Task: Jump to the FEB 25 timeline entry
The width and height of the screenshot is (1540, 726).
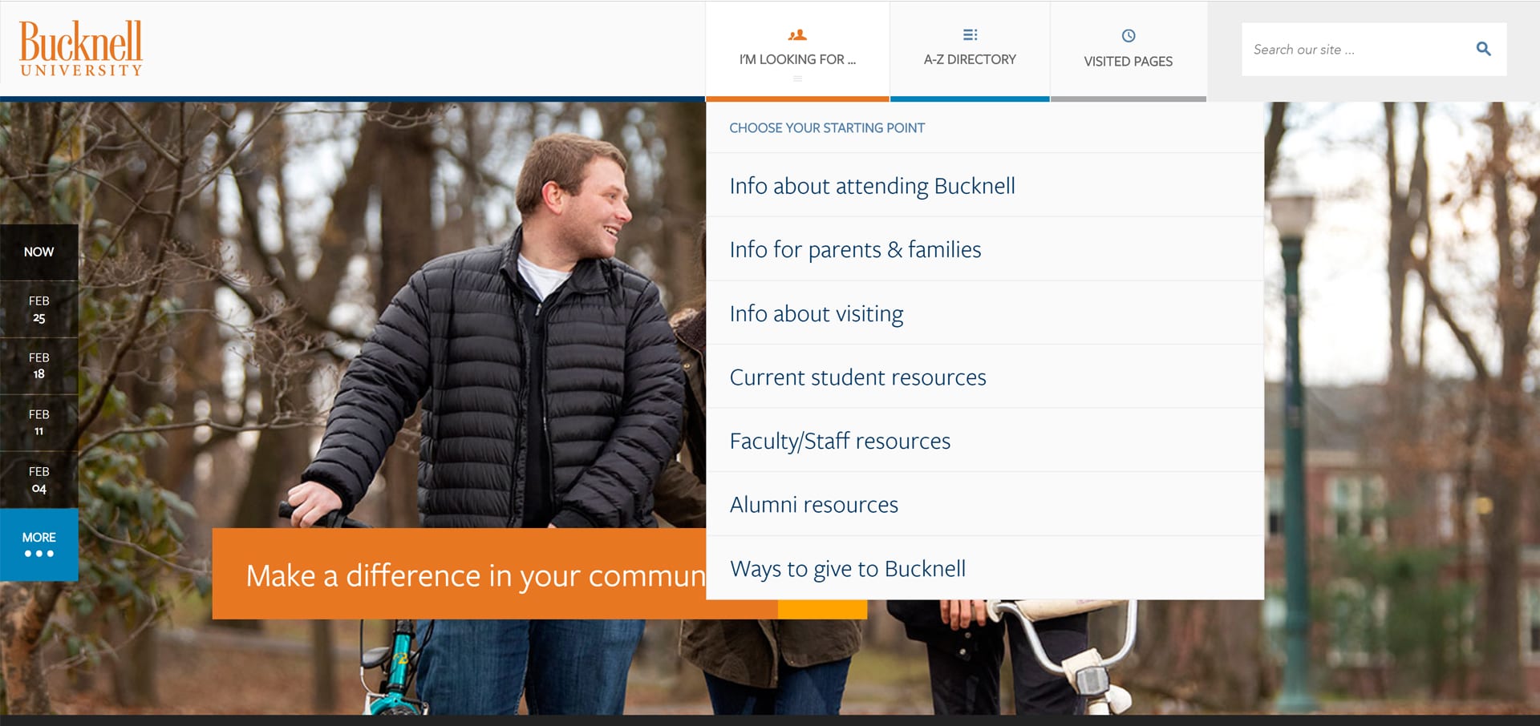Action: 38,309
